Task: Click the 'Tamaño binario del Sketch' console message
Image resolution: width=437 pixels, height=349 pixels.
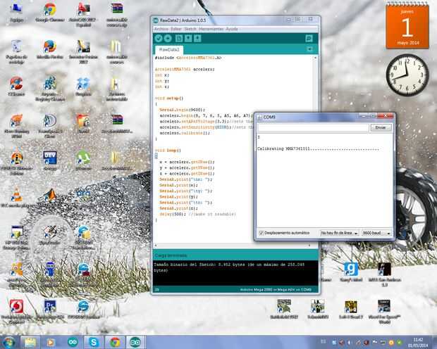Action: coord(229,267)
